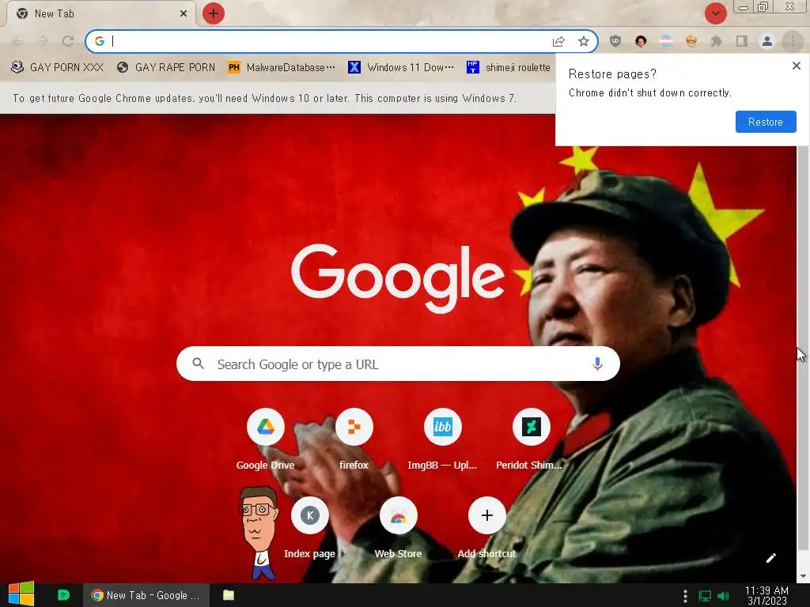Viewport: 810px width, 607px height.
Task: Open the Peridot Shim... shortcut tile
Action: coord(531,439)
